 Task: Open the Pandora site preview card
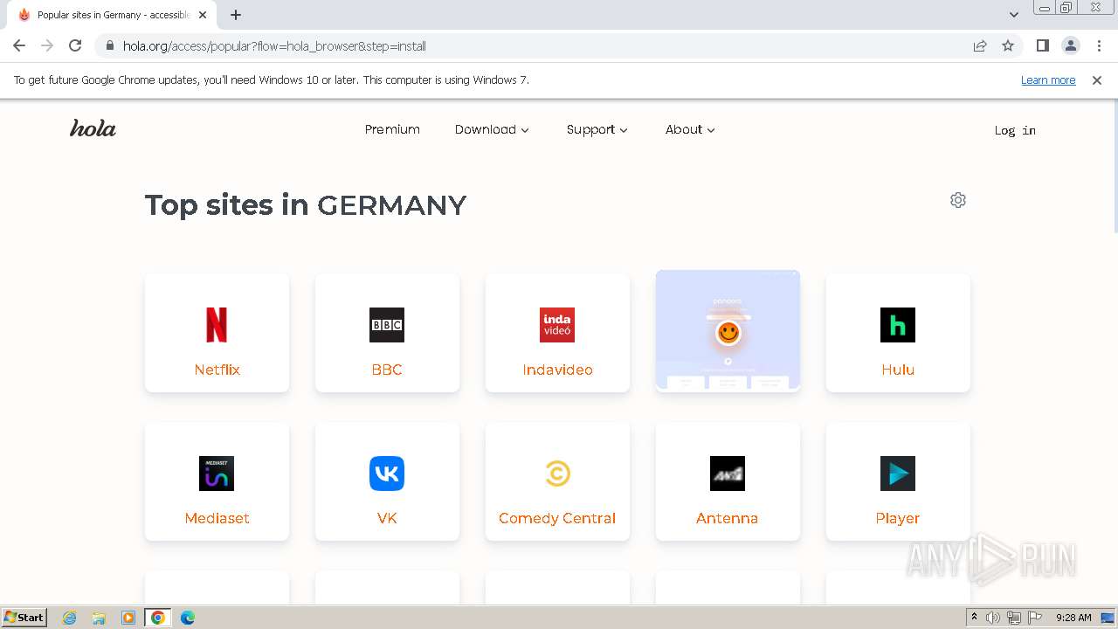728,330
